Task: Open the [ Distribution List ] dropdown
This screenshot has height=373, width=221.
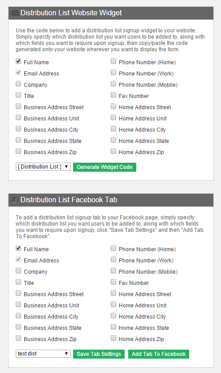Action: pos(43,167)
